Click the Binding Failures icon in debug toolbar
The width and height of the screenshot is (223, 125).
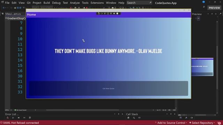point(114,14)
